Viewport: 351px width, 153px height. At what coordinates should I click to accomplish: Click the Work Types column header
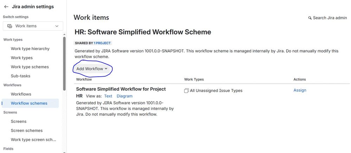[194, 79]
